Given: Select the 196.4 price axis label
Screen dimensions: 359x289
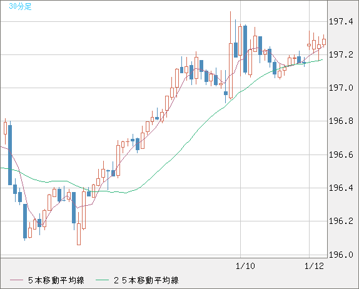Looking at the screenshot, I should coord(341,188).
